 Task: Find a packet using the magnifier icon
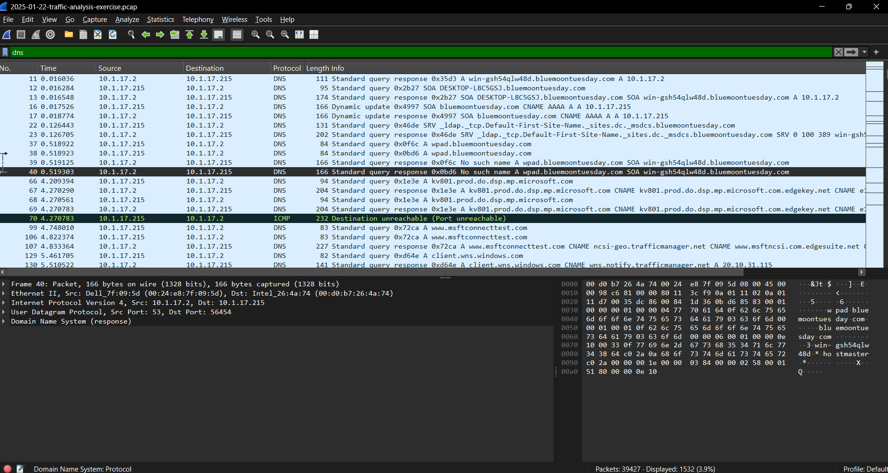[x=131, y=34]
